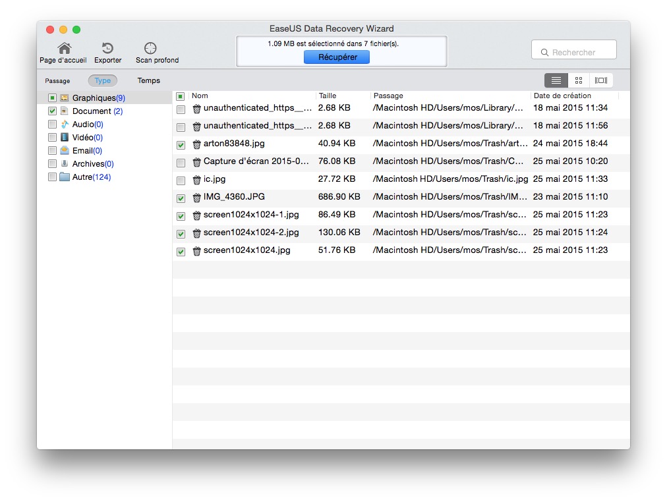Toggle the Graphiques category checkbox

52,98
